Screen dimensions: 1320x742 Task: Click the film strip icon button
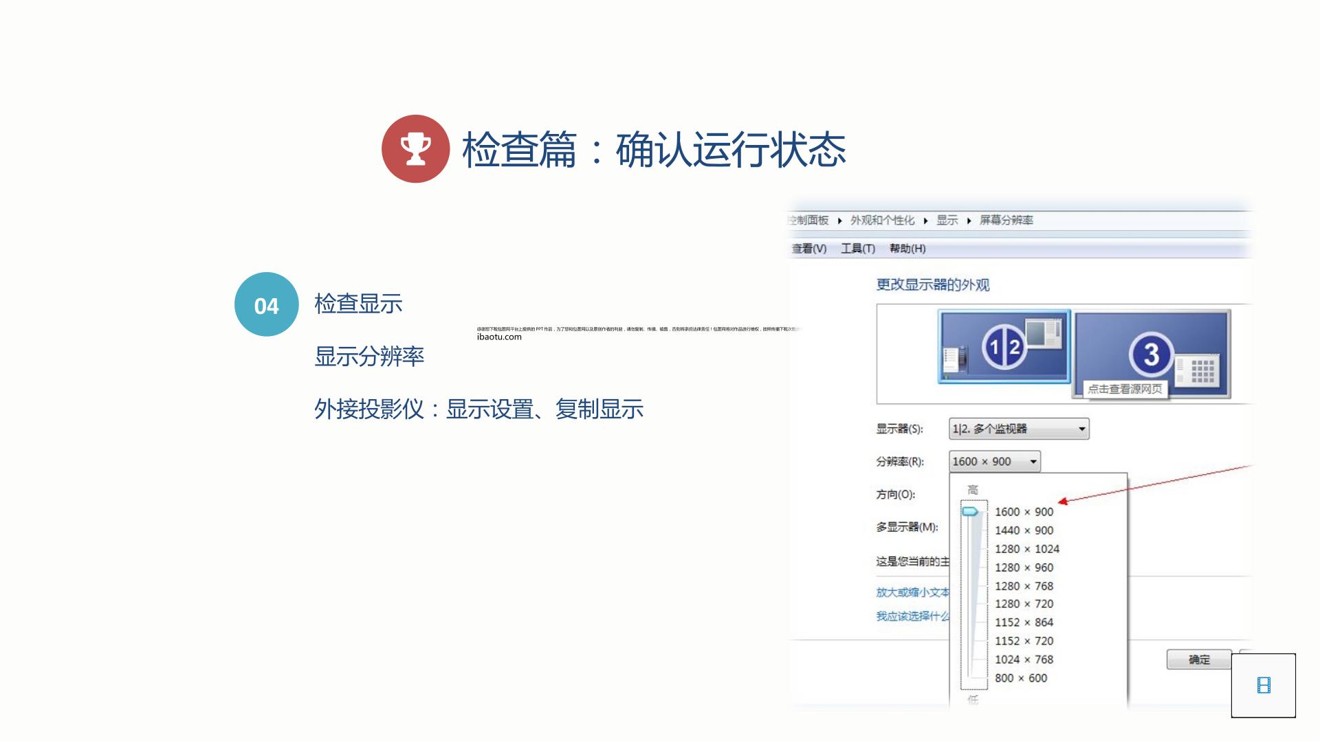1264,686
